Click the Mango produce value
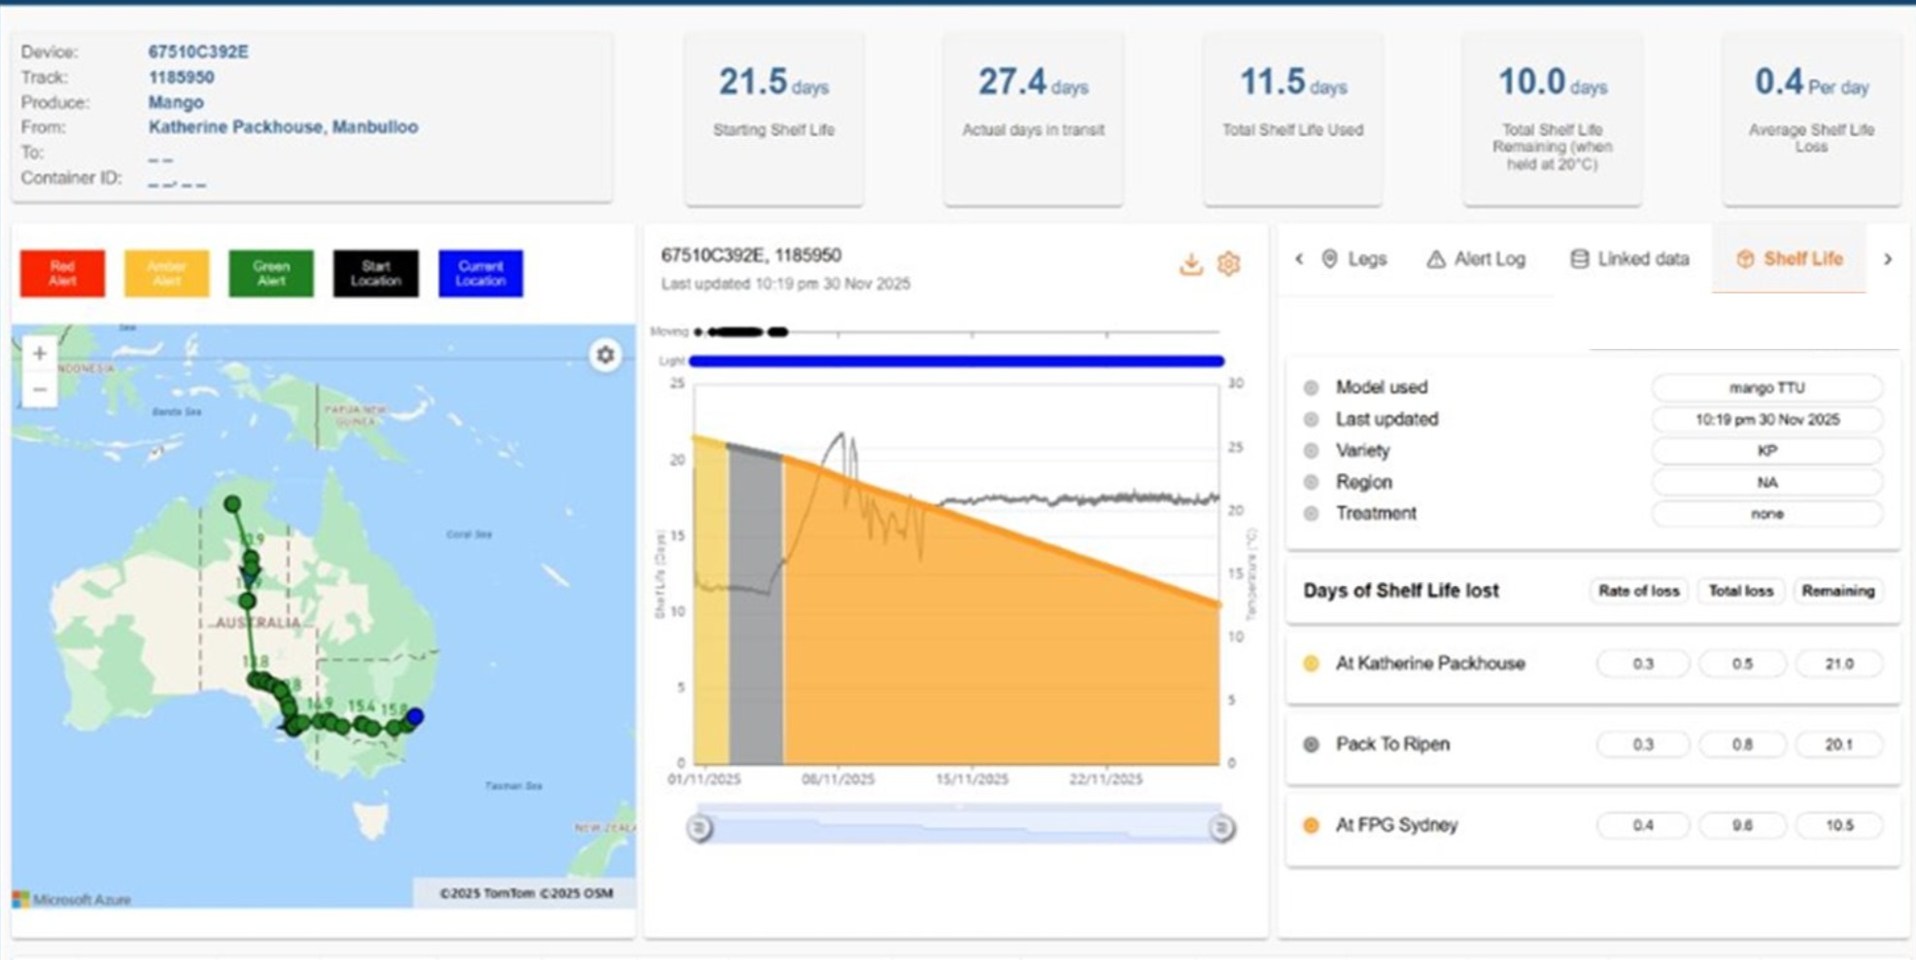Screen dimensions: 1916x960 tap(176, 102)
